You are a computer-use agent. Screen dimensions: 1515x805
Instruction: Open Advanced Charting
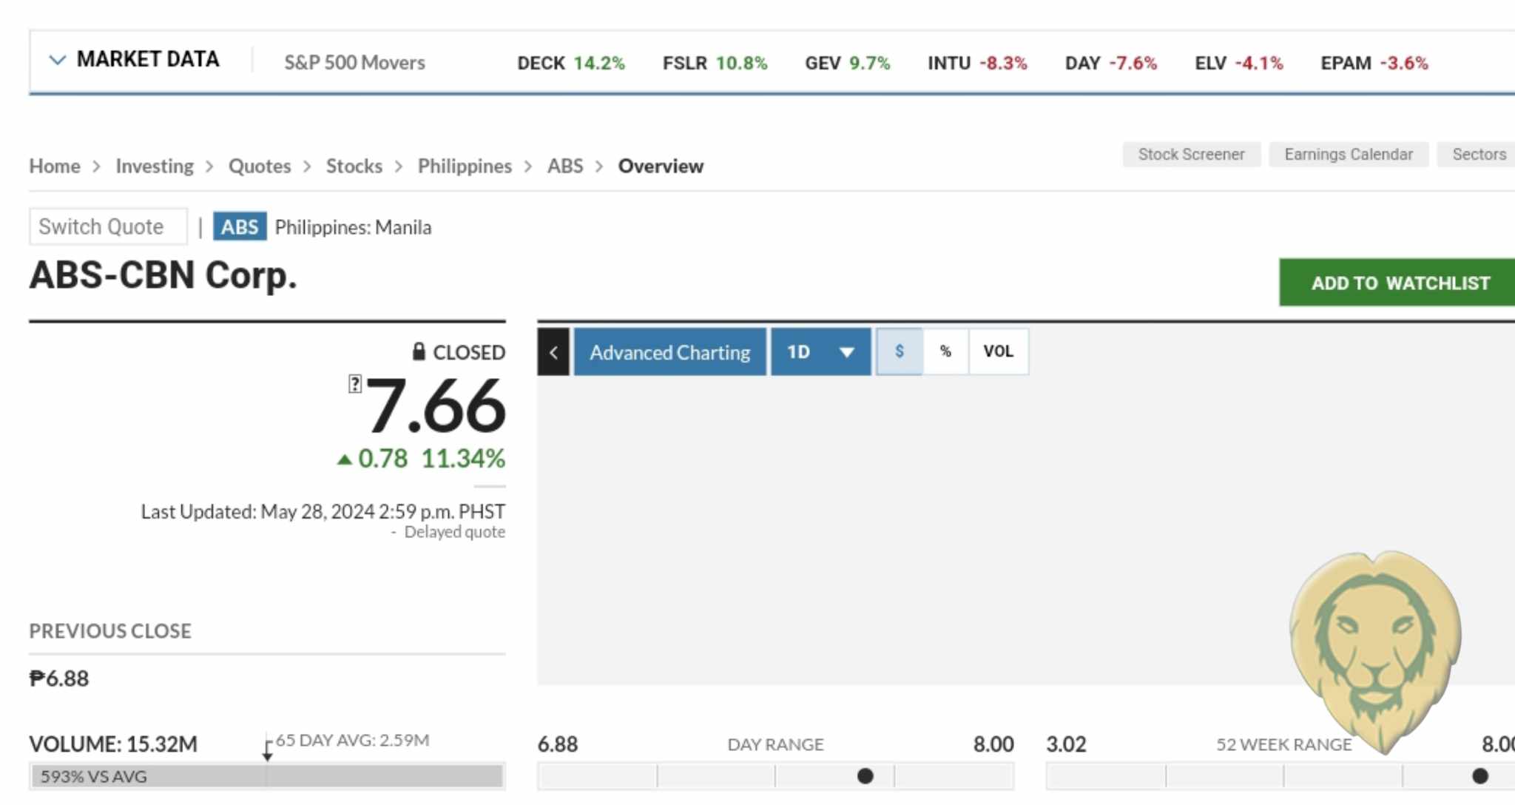coord(670,352)
